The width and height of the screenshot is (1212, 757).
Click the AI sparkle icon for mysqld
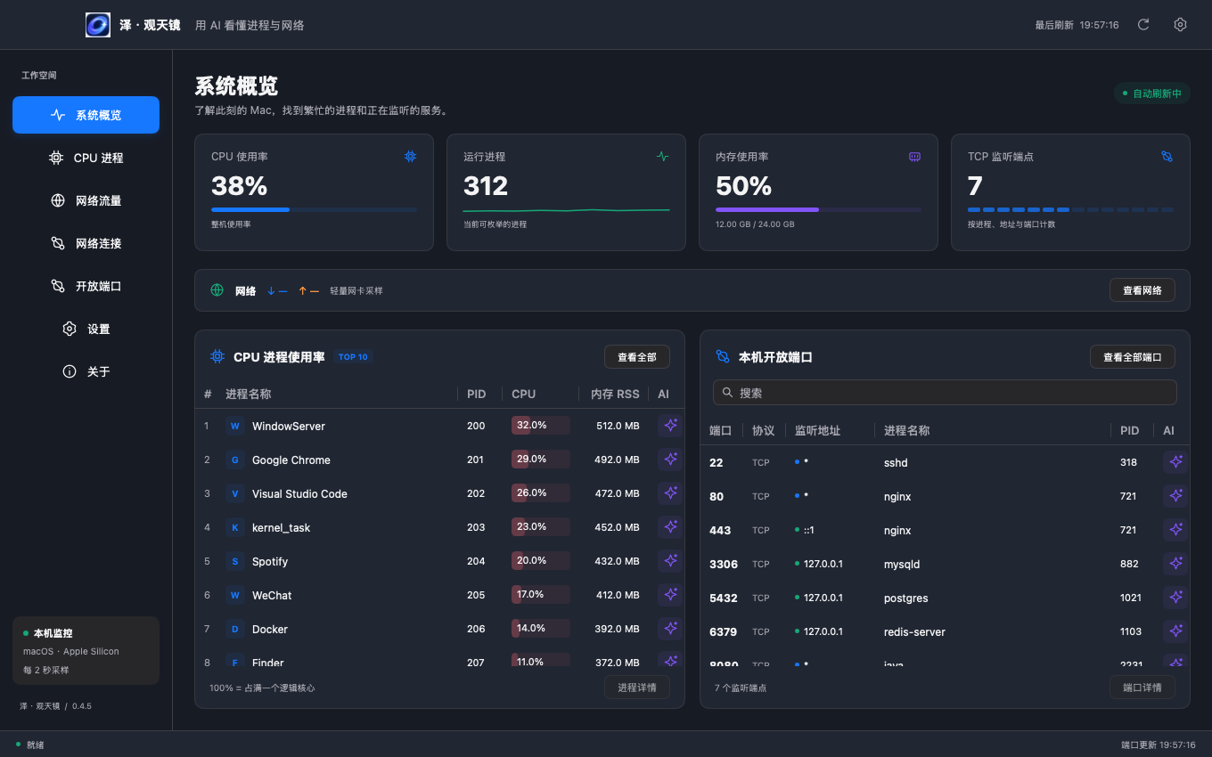point(1175,564)
